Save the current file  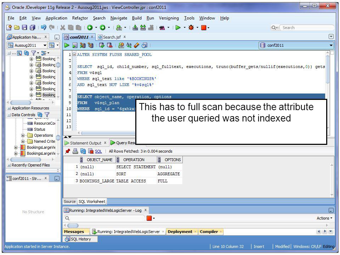coord(24,28)
